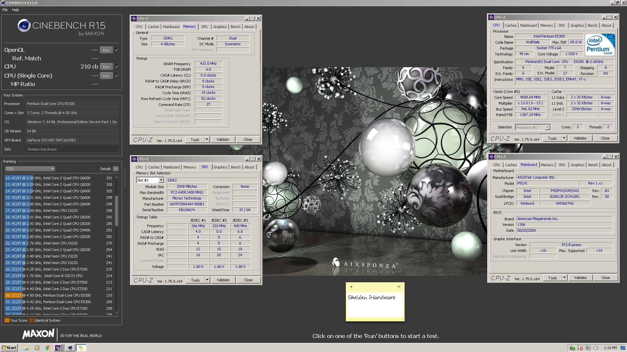This screenshot has height=352, width=627.
Task: Expand Tools arrow in Mainboard CPU-Z window
Action: [x=564, y=278]
